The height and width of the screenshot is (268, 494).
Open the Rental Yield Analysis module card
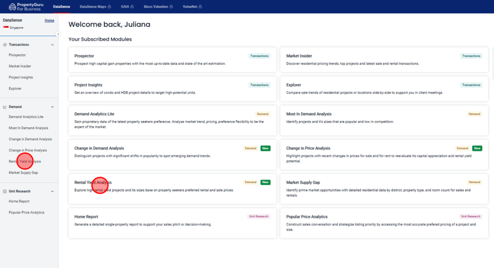click(172, 189)
